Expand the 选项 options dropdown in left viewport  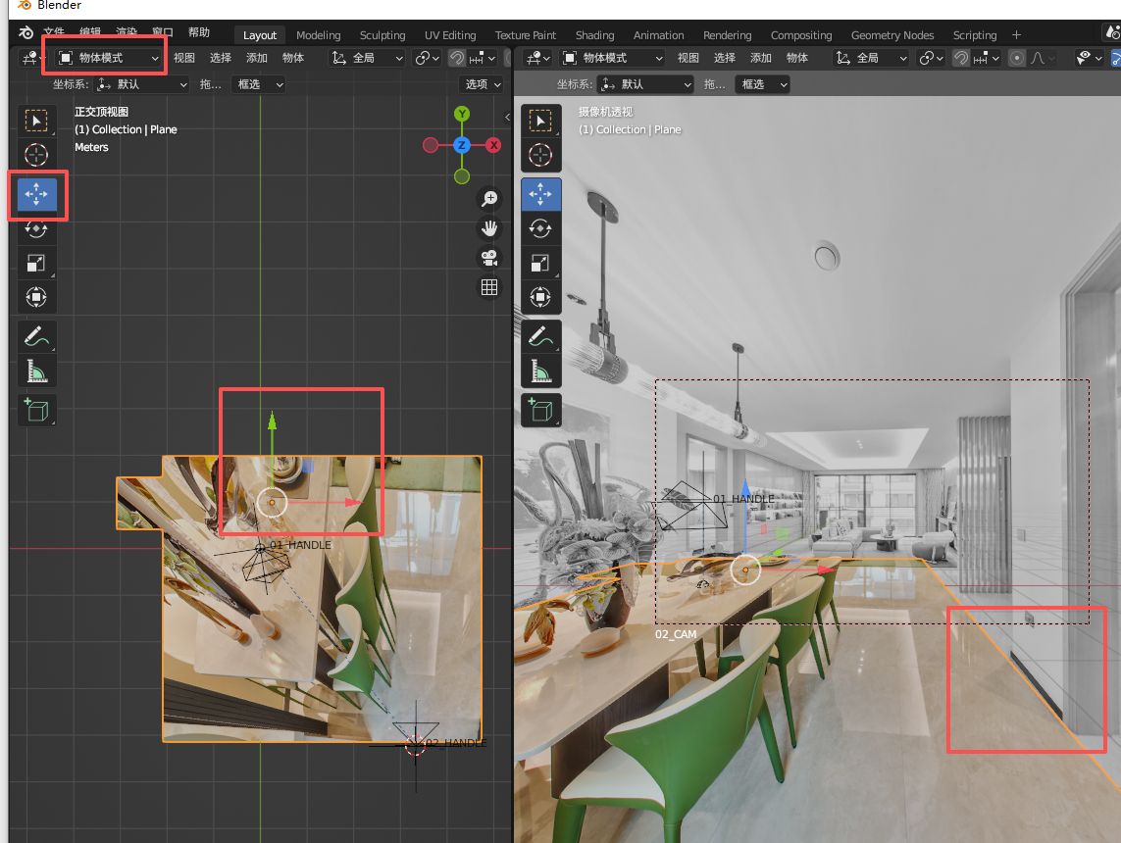(483, 84)
